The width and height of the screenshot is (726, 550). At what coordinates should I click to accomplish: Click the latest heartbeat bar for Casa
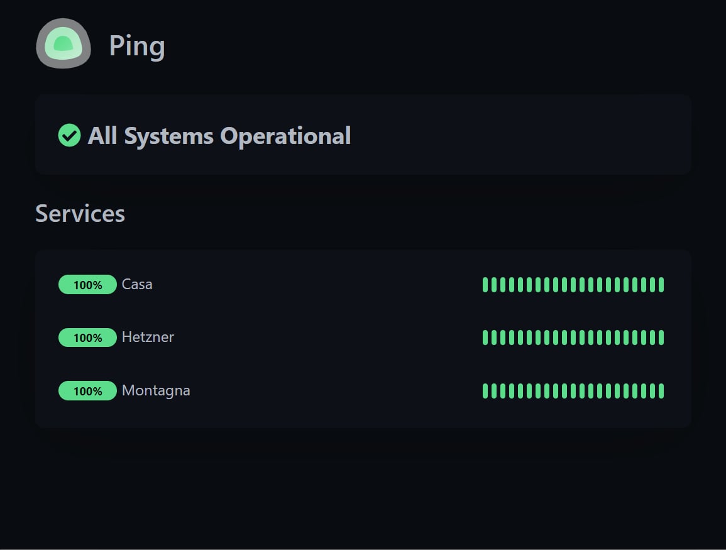click(x=661, y=285)
